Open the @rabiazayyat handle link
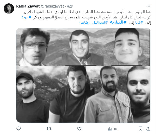 click(x=53, y=6)
